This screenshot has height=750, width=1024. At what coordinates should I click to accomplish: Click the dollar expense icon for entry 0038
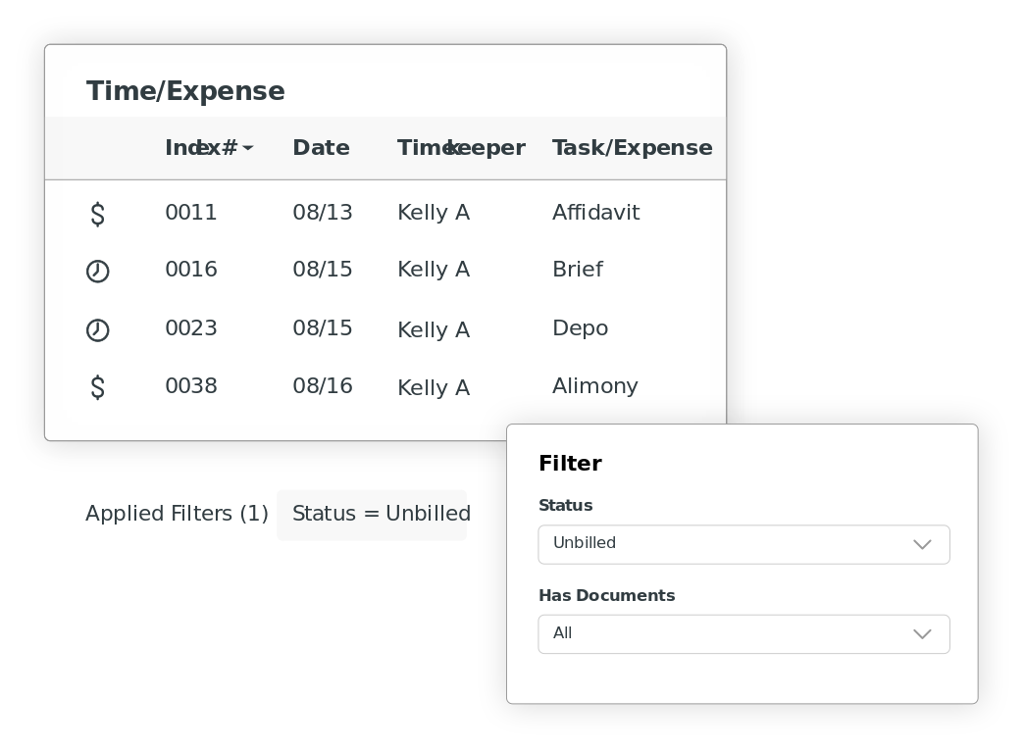(x=98, y=387)
